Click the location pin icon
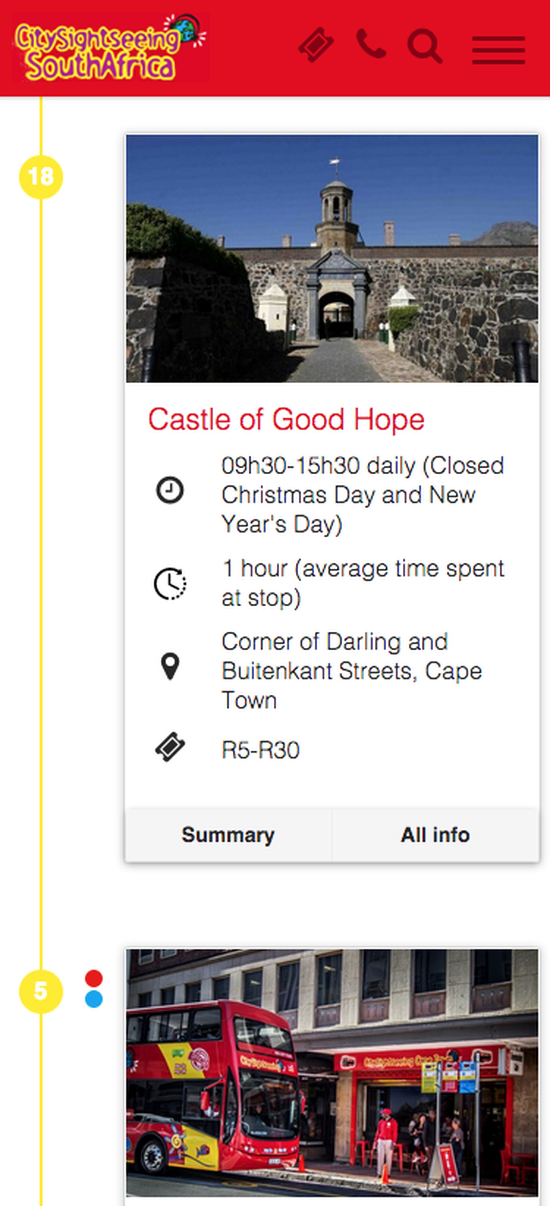 click(170, 666)
